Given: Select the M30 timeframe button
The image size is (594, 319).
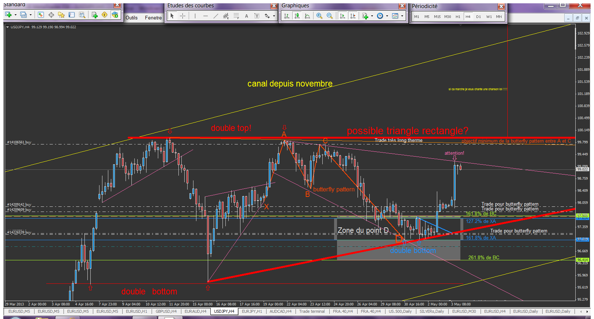Looking at the screenshot, I should tap(448, 16).
